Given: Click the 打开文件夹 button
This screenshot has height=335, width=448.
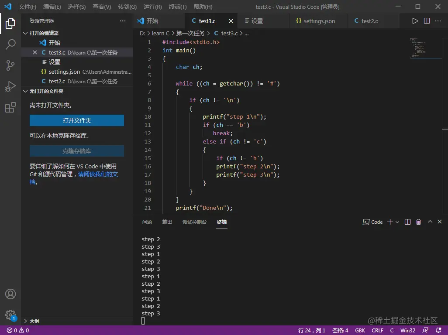Looking at the screenshot, I should 77,120.
